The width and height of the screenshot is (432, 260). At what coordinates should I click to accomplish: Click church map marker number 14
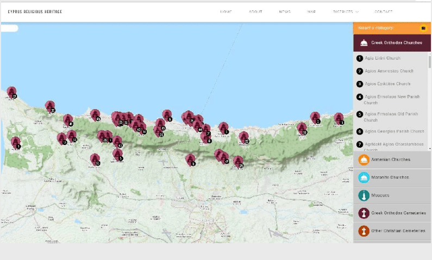pos(142,128)
